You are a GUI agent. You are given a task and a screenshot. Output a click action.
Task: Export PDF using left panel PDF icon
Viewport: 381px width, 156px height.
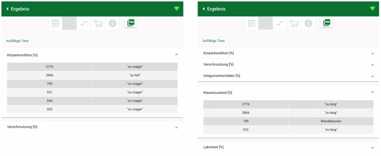click(131, 23)
